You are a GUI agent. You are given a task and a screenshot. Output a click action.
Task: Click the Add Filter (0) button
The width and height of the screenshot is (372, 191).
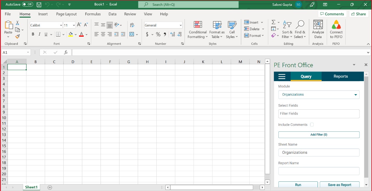319,135
